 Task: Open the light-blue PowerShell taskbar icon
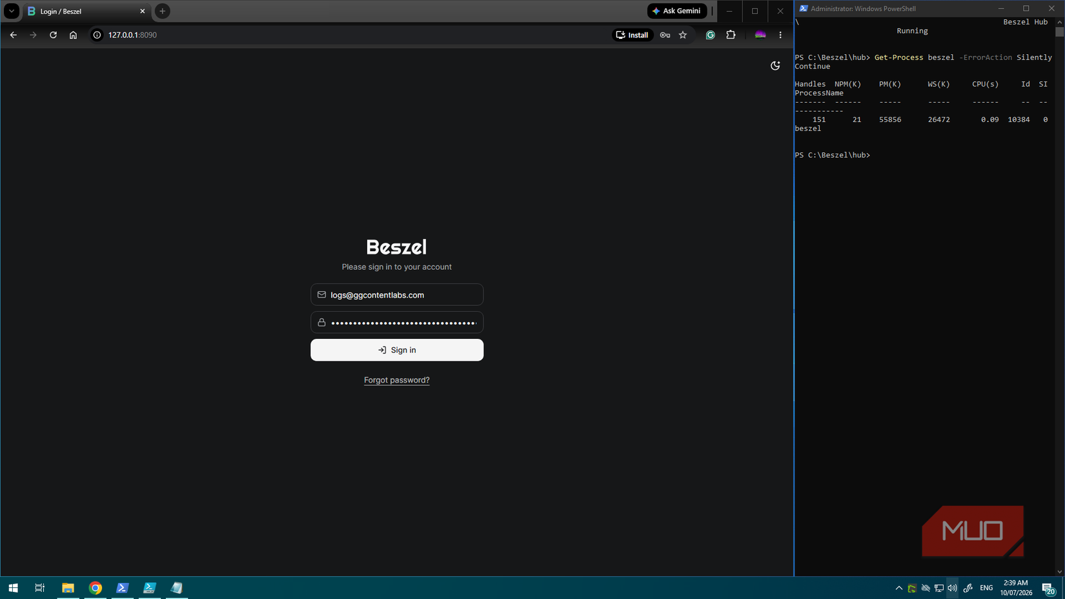(150, 588)
